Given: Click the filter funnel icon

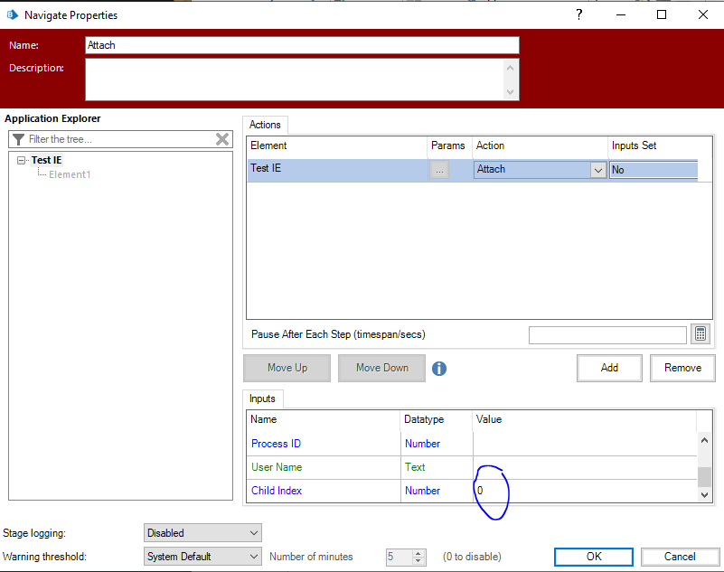Looking at the screenshot, I should pyautogui.click(x=18, y=139).
